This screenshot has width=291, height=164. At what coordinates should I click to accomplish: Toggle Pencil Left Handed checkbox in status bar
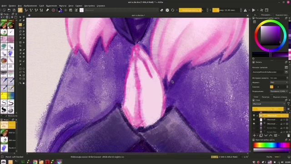click(2, 157)
